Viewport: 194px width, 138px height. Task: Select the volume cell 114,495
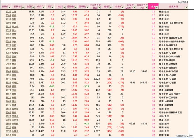[x=40, y=131]
